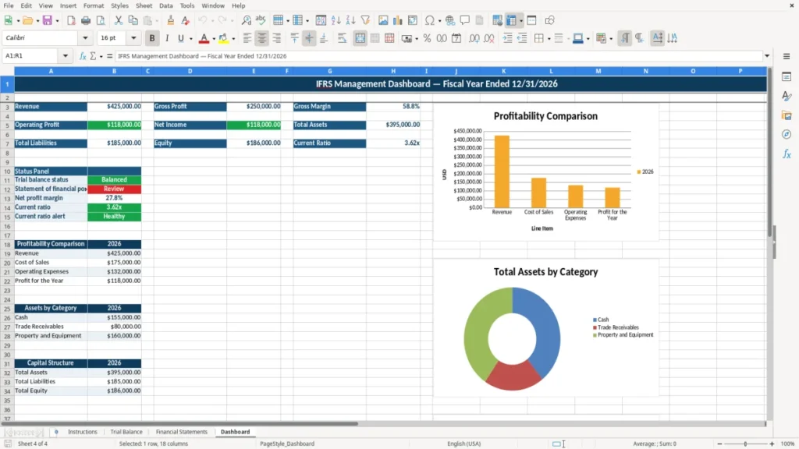The image size is (799, 449).
Task: Open the sidebar Functions deck
Action: [787, 154]
